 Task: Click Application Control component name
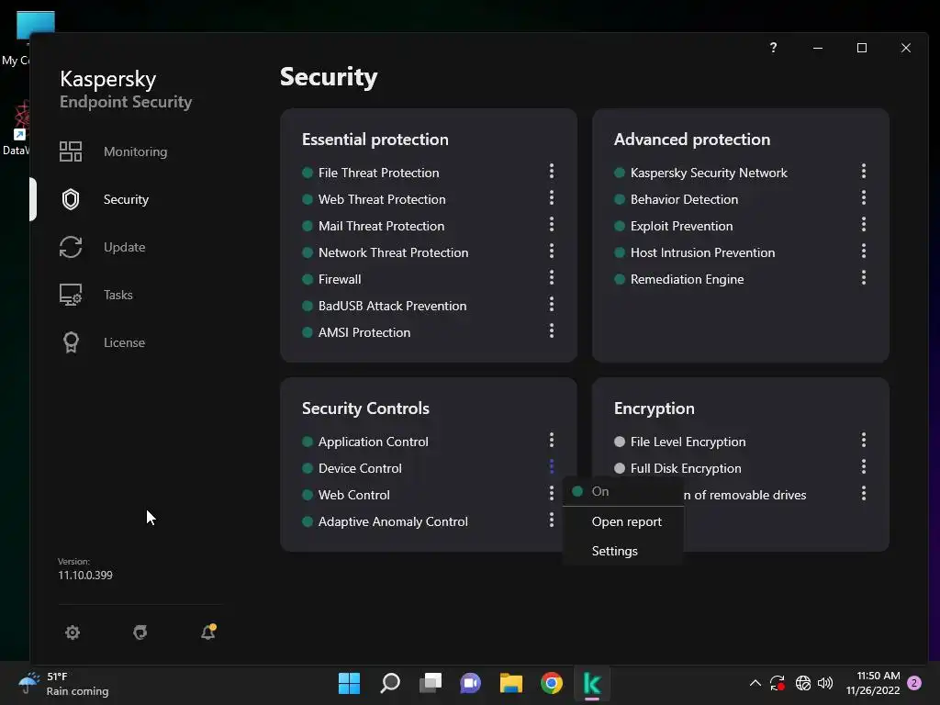373,442
